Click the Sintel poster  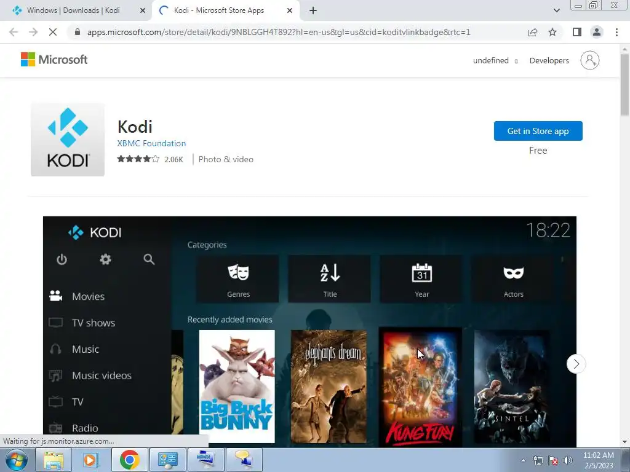click(x=512, y=387)
